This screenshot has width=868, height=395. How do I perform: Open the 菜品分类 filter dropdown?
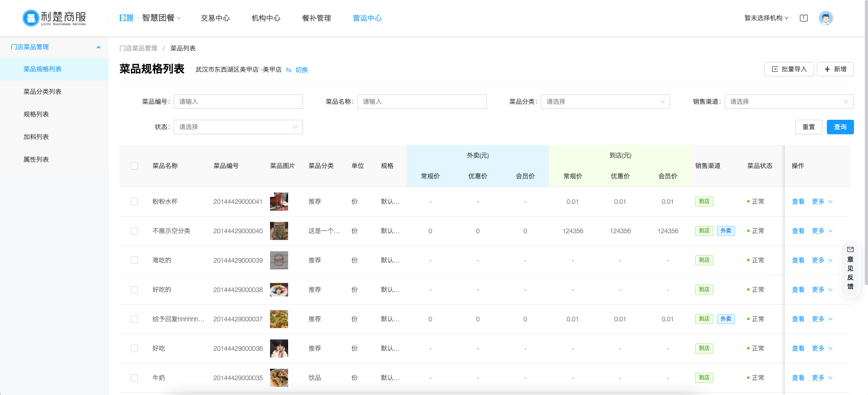point(605,102)
